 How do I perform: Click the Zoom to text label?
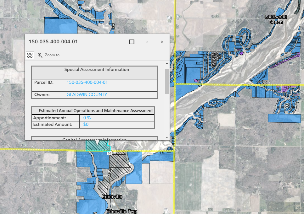pyautogui.click(x=52, y=55)
